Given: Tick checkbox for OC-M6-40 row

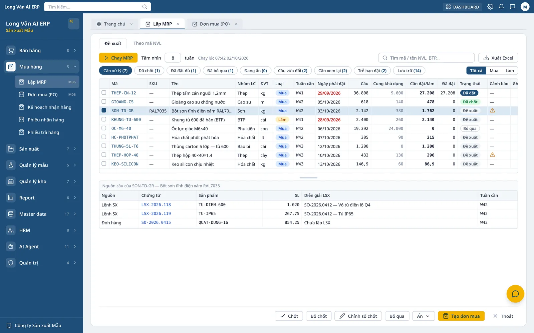Looking at the screenshot, I should coord(104,128).
